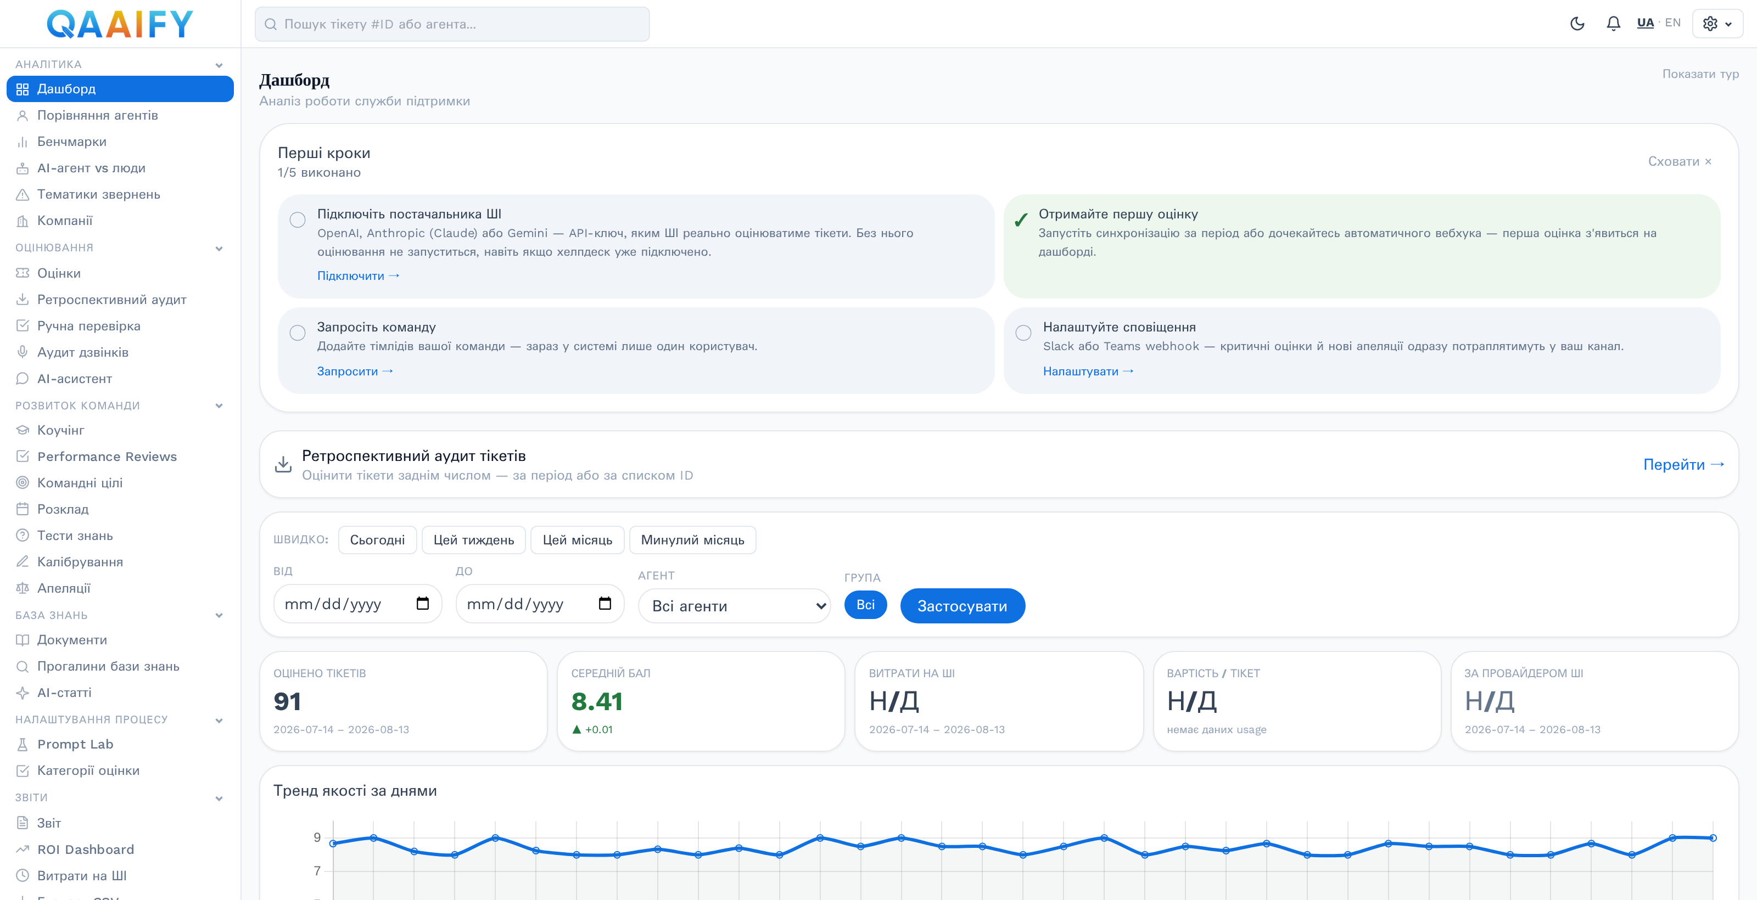Hide the Перші кроки panel via Сховати
1757x900 pixels.
point(1680,161)
